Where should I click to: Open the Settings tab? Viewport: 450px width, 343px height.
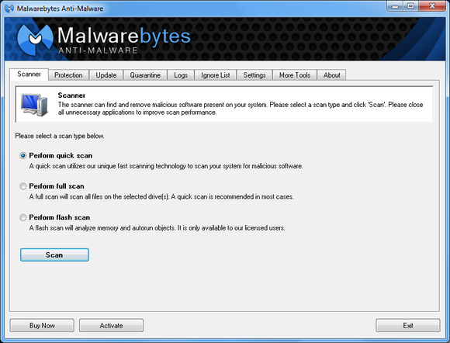click(x=254, y=75)
